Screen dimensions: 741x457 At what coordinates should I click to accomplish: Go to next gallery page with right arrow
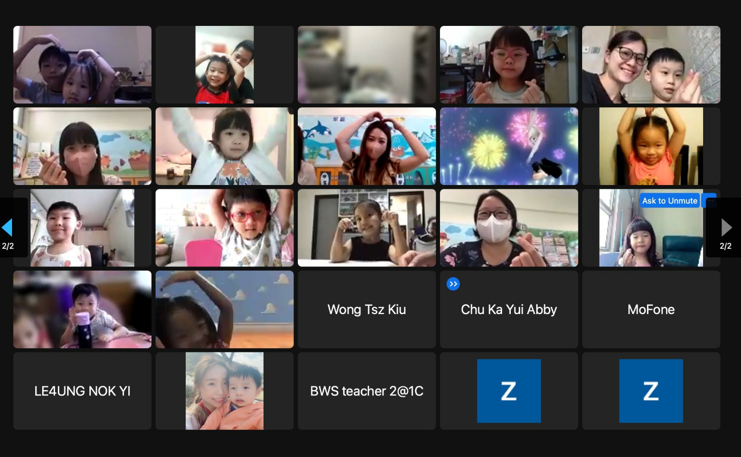click(726, 228)
